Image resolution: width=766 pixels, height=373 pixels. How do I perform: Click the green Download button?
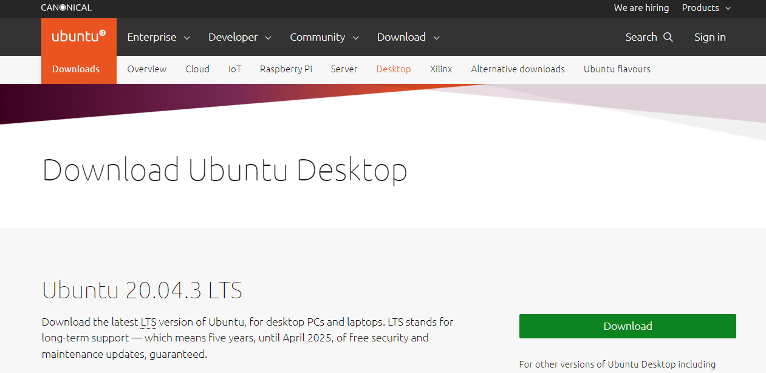tap(628, 326)
